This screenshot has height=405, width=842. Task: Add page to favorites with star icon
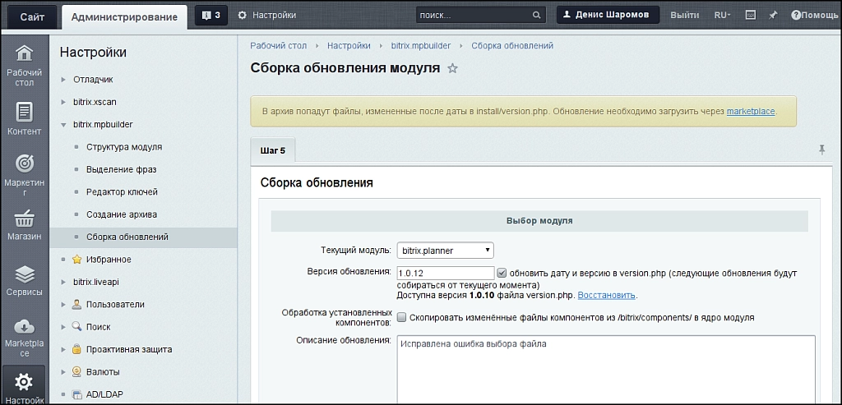point(453,68)
